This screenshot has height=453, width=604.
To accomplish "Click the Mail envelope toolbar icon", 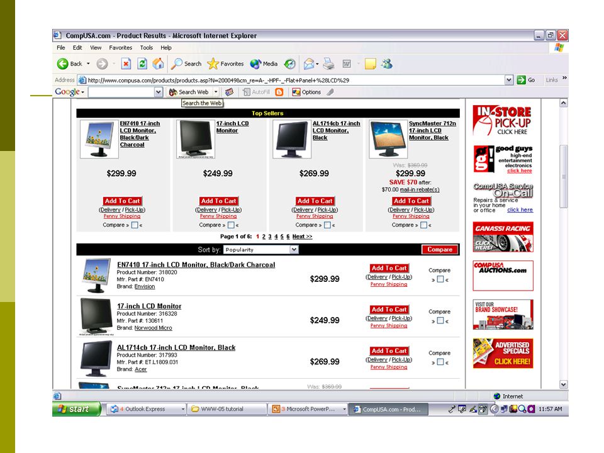I will (x=308, y=64).
